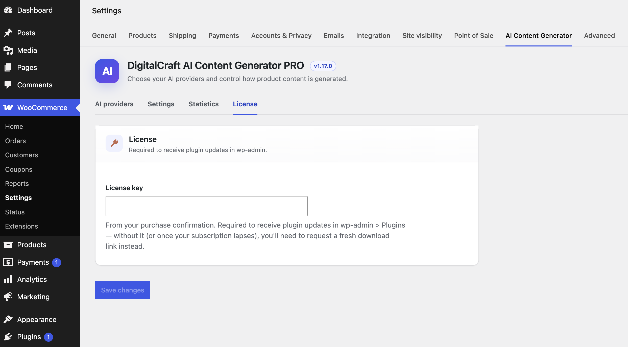Screen dimensions: 628x347
Task: Click the purple AI plugin logo
Action: [x=107, y=71]
